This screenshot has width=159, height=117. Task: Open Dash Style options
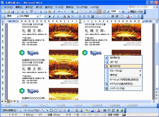[109, 110]
